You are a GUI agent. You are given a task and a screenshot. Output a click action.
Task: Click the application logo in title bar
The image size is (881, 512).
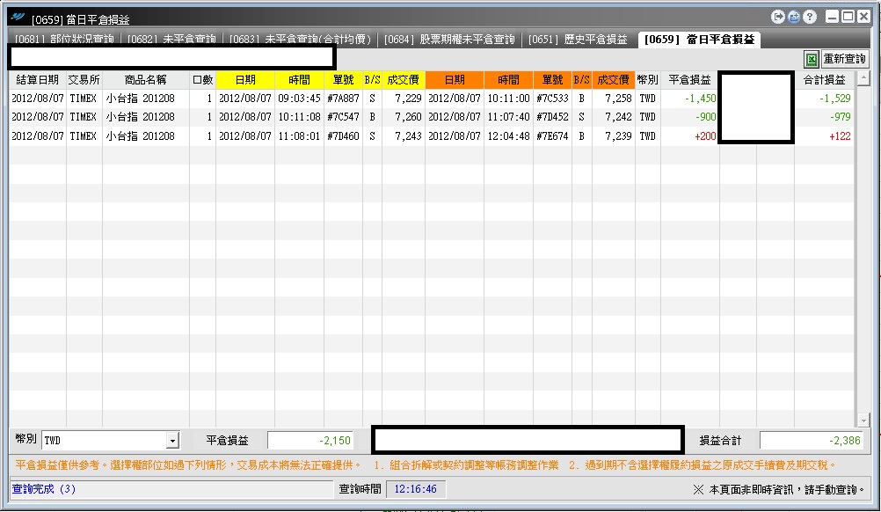(18, 18)
